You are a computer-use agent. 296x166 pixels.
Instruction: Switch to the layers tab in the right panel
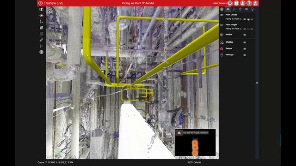[234, 9]
